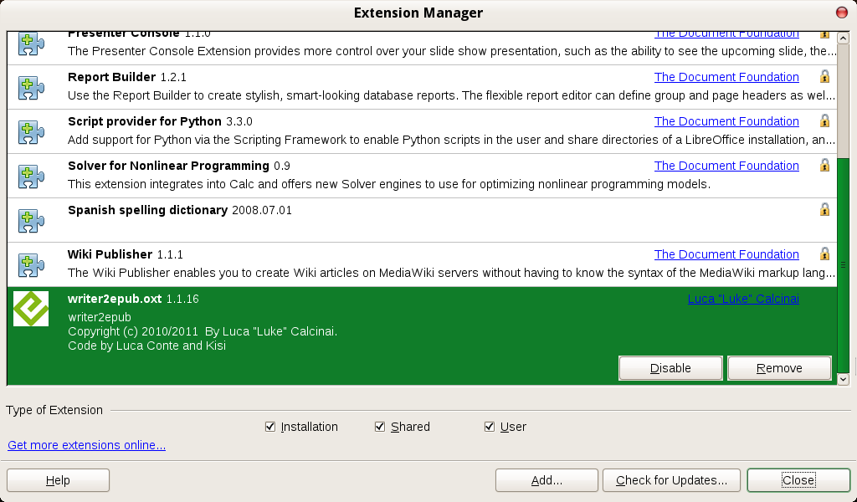Image resolution: width=857 pixels, height=502 pixels.
Task: Disable the writer2epub extension
Action: [x=670, y=367]
